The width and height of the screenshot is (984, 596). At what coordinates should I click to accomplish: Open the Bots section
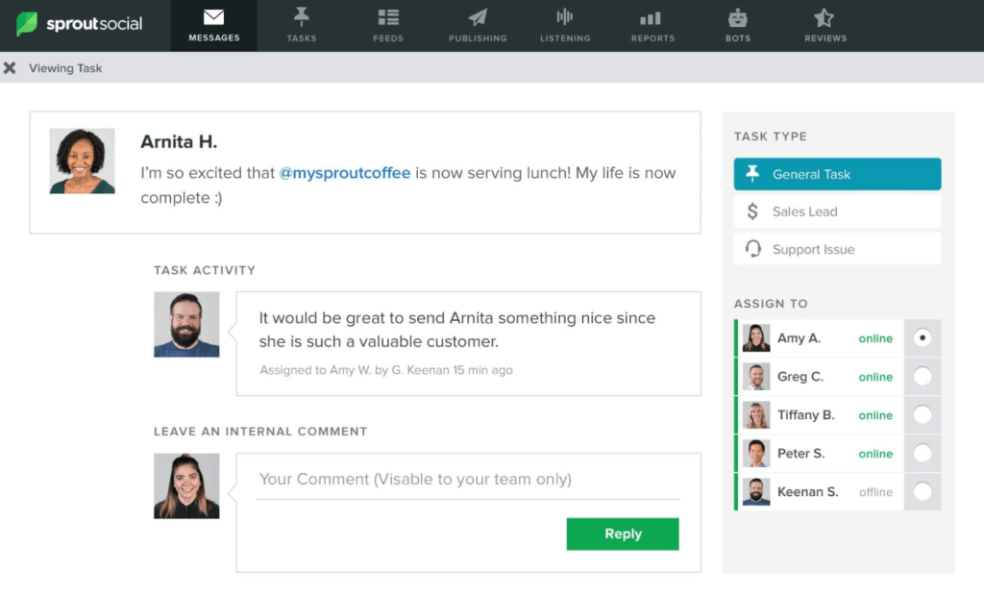click(737, 26)
